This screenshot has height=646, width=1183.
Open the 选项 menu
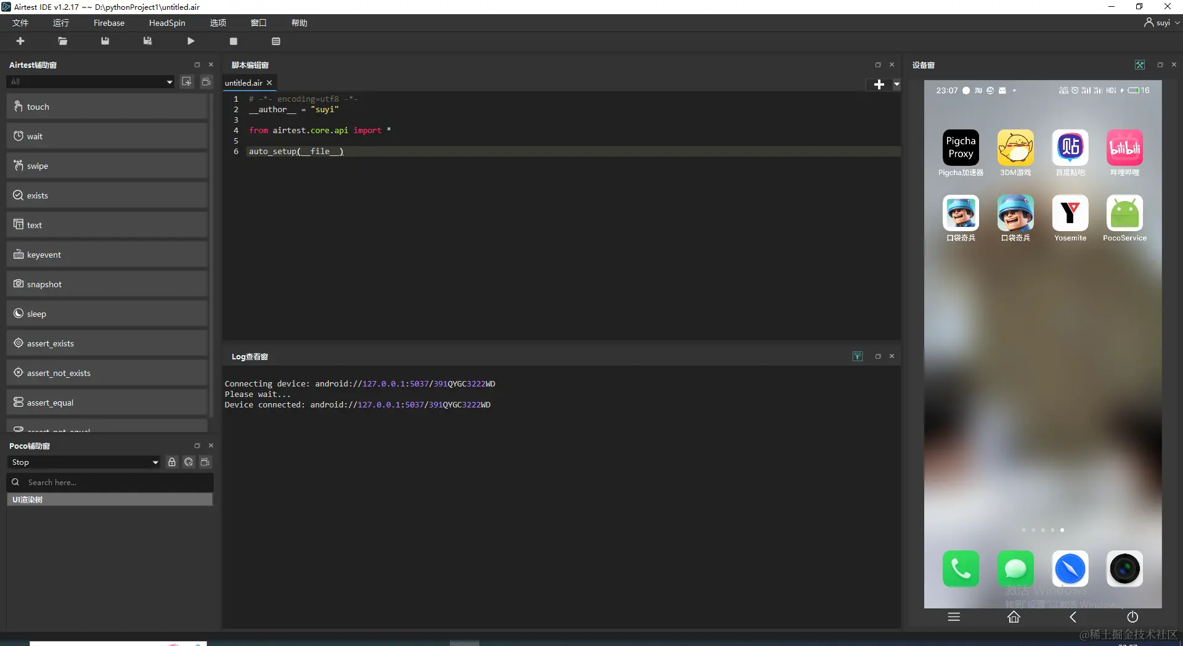coord(218,23)
